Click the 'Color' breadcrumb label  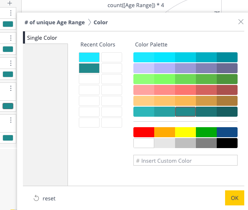click(x=100, y=23)
